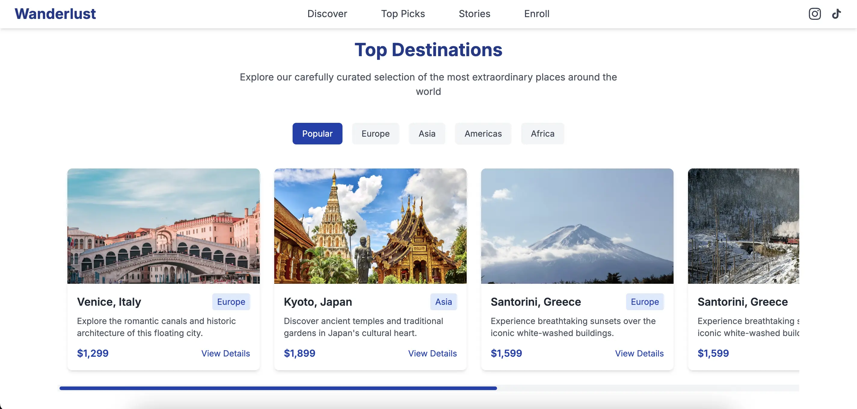Click the Kyoto, Japan title
The height and width of the screenshot is (409, 857).
(318, 302)
